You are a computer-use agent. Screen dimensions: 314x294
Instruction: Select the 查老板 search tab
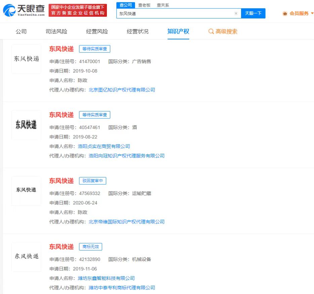(x=144, y=5)
